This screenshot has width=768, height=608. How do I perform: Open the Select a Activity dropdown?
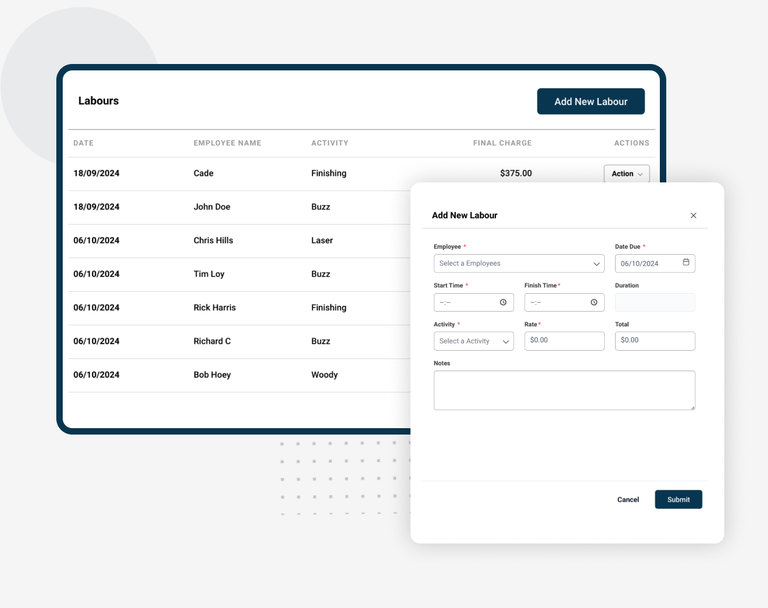[x=474, y=341]
